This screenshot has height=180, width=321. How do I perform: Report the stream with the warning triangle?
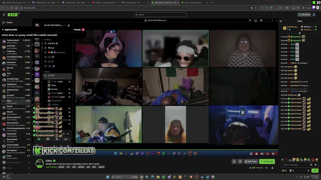click(272, 168)
